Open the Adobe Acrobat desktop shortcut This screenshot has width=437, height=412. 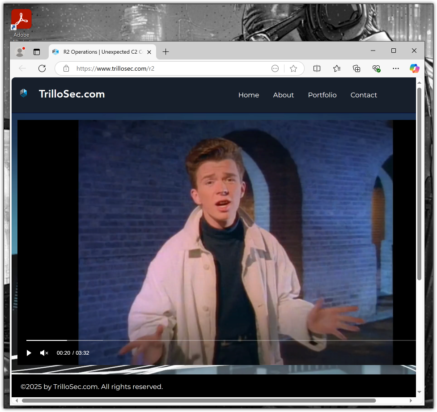(21, 23)
